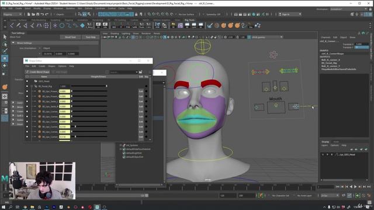Pick the Paint Selection tool
This screenshot has width=374, height=210.
[x=5, y=51]
